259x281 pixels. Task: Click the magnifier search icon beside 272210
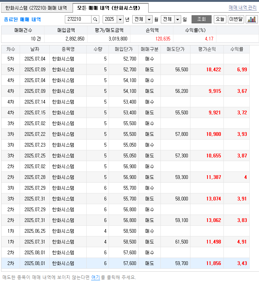tap(95, 19)
